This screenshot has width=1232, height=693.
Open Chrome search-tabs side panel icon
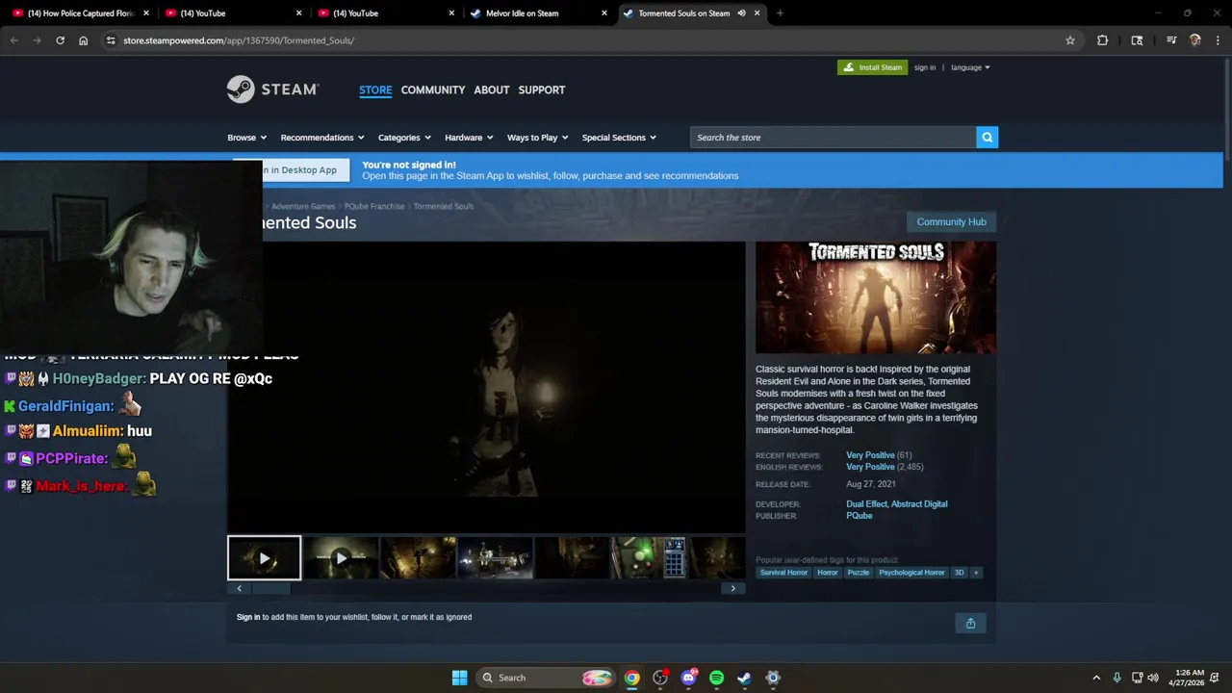(x=1137, y=40)
